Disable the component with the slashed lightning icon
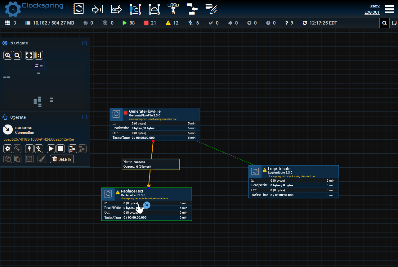 [x=39, y=149]
